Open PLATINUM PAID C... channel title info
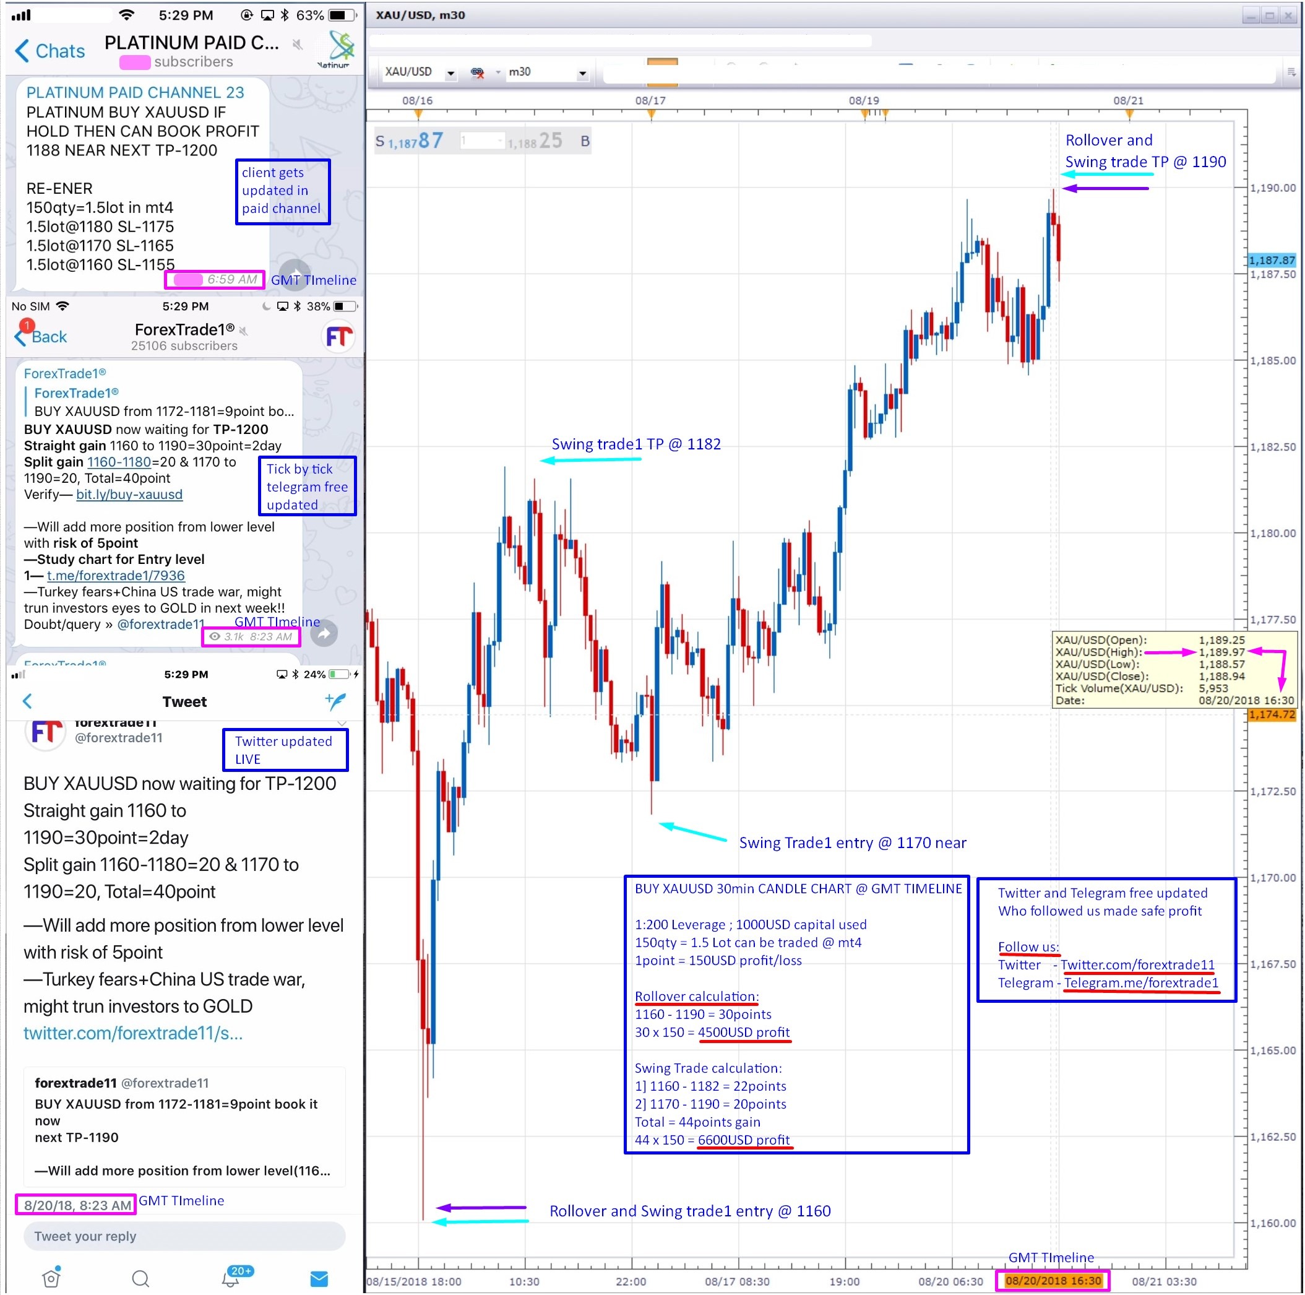 tap(191, 43)
